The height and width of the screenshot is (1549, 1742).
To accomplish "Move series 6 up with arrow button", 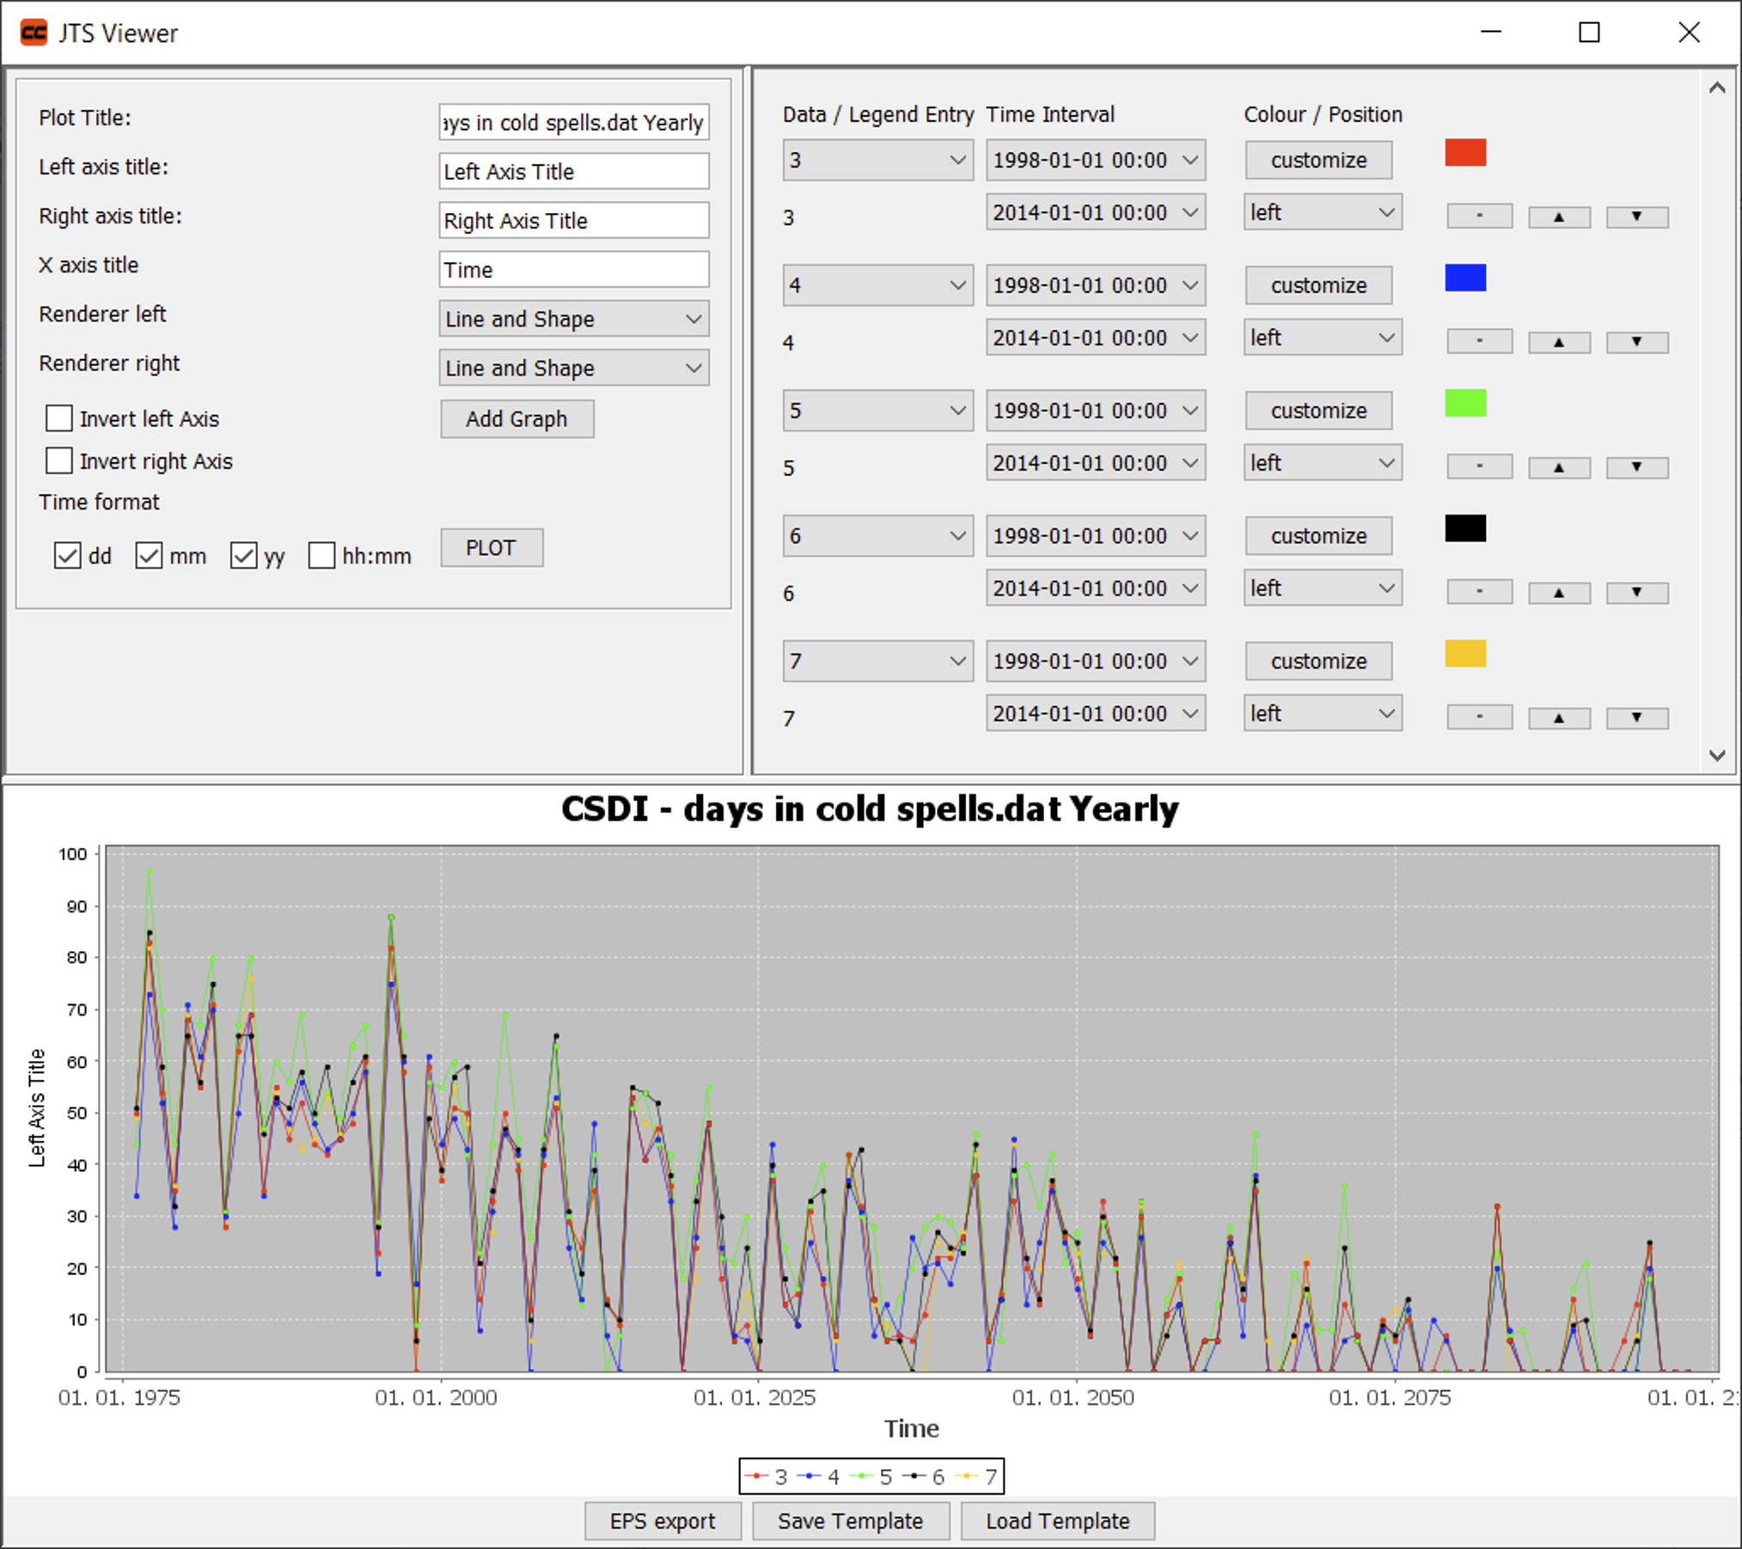I will [x=1558, y=592].
